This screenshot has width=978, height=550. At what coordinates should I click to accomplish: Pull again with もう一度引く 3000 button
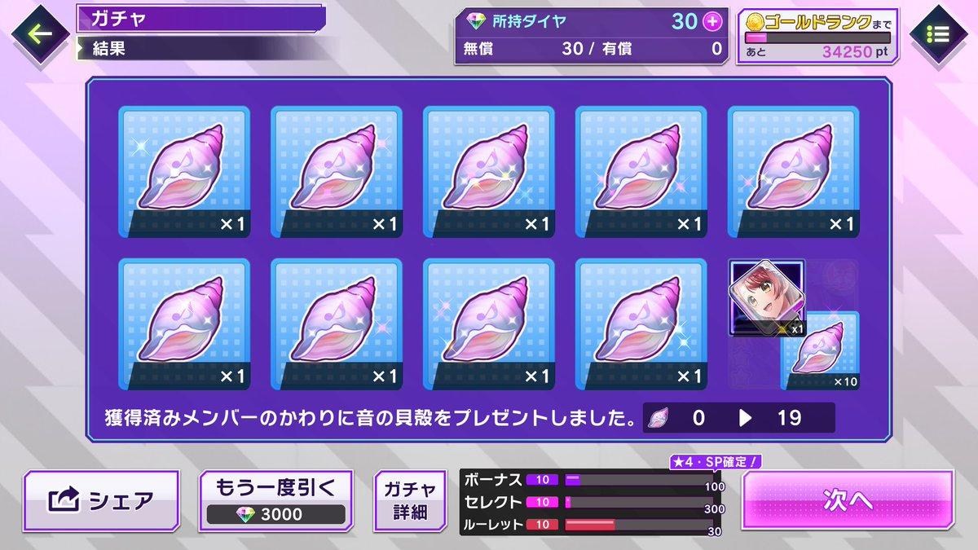click(x=275, y=499)
